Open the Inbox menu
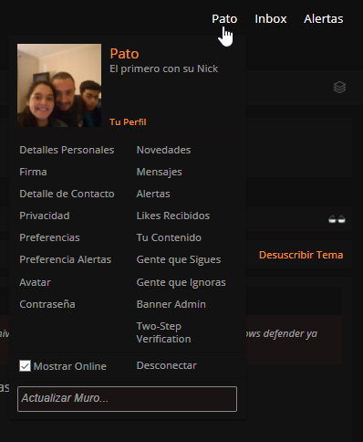363x442 pixels. point(271,19)
